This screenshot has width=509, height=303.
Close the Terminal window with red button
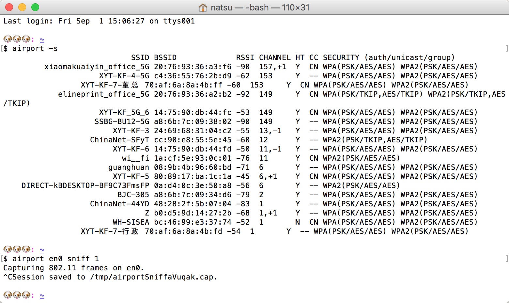9,7
